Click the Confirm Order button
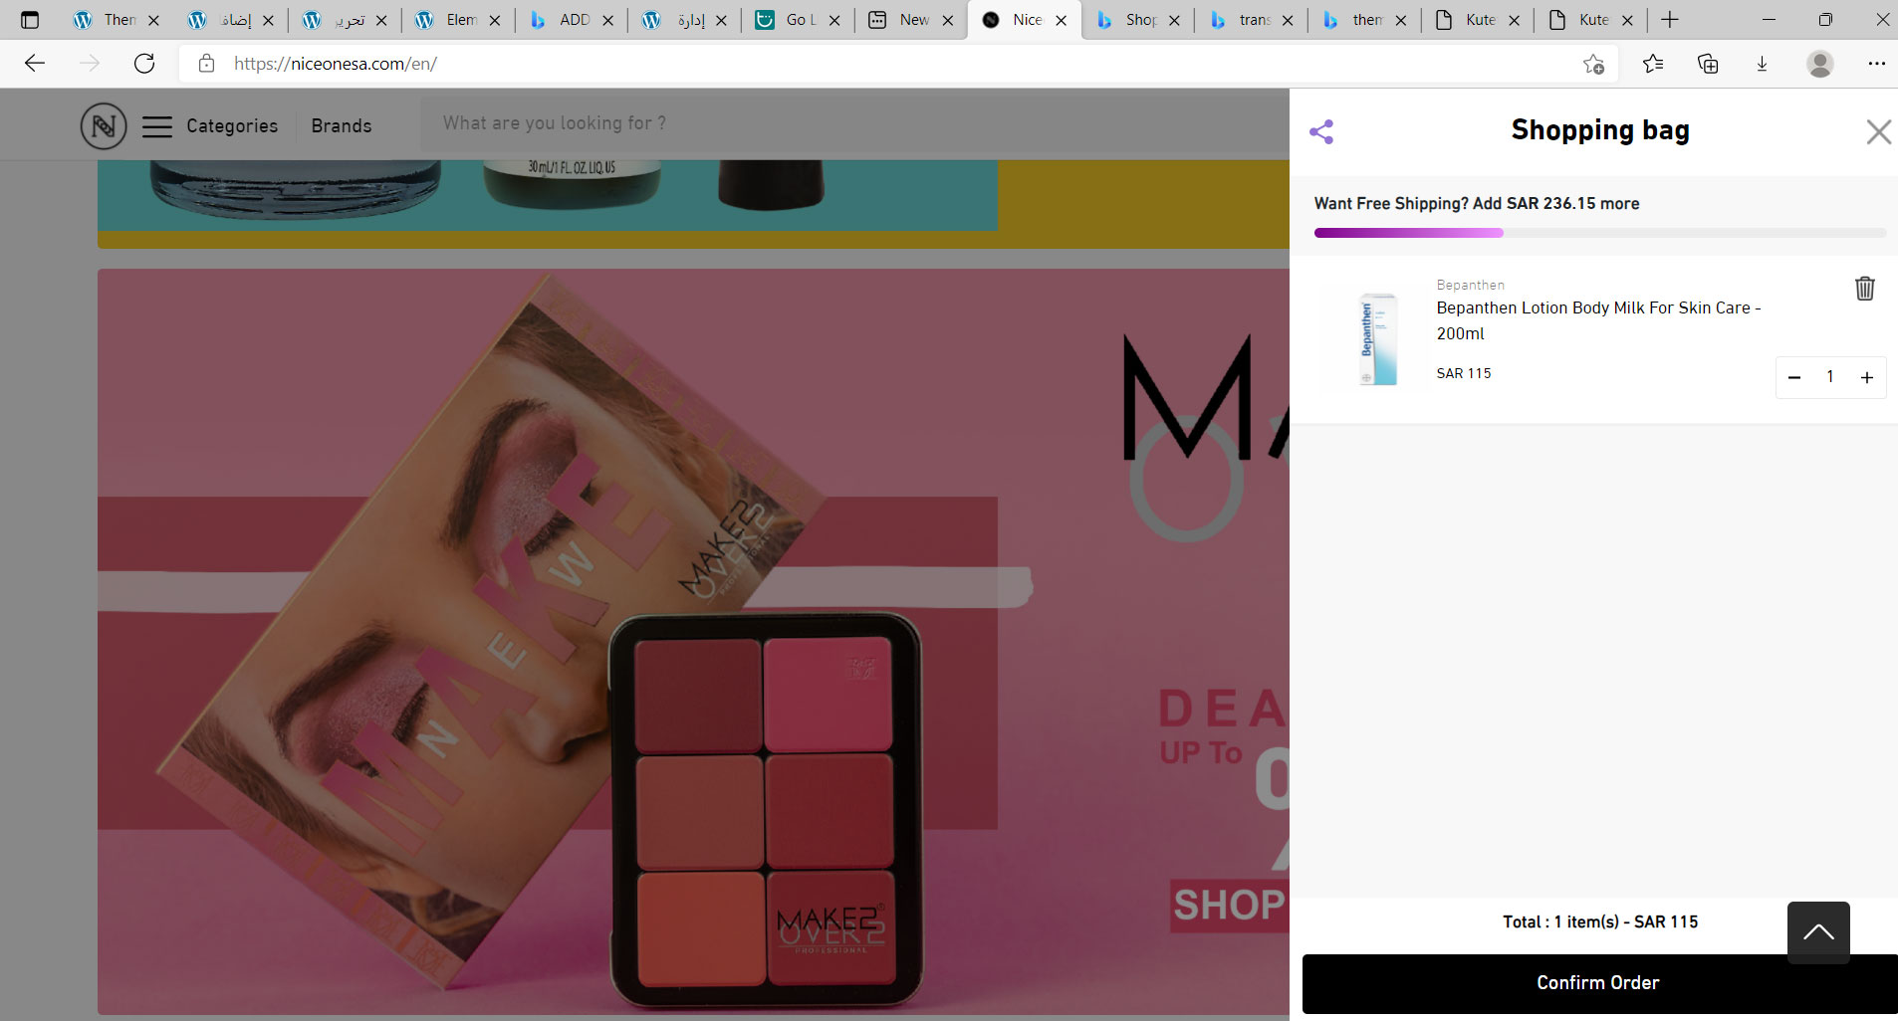 (x=1599, y=983)
